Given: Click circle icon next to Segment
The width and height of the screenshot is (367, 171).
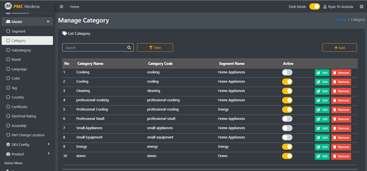Looking at the screenshot, I should [8, 31].
